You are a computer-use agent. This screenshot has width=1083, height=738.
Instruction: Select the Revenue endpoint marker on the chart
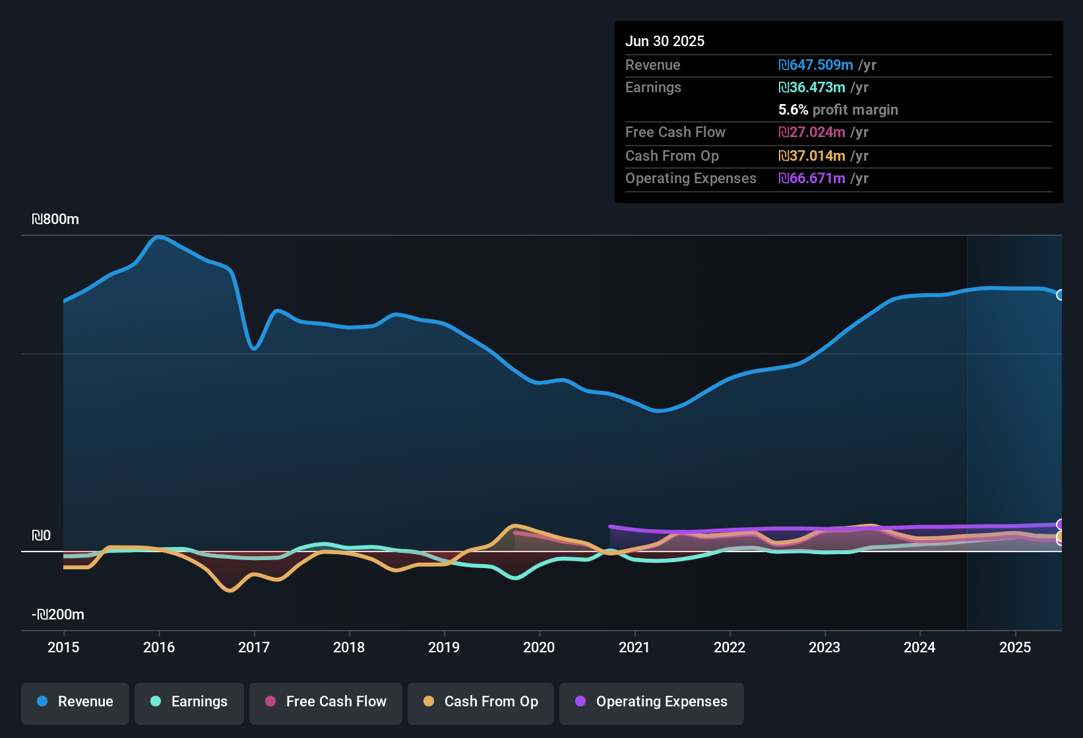pyautogui.click(x=1061, y=296)
